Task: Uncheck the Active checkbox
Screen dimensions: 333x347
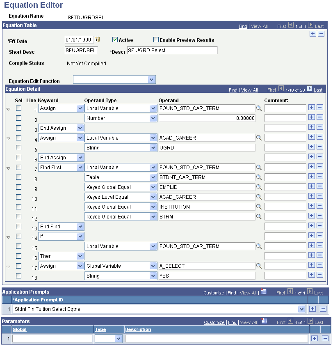Action: click(x=116, y=40)
